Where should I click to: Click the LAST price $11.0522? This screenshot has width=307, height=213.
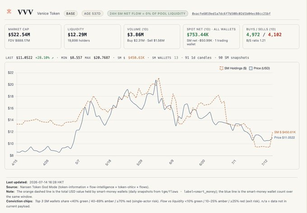point(24,58)
